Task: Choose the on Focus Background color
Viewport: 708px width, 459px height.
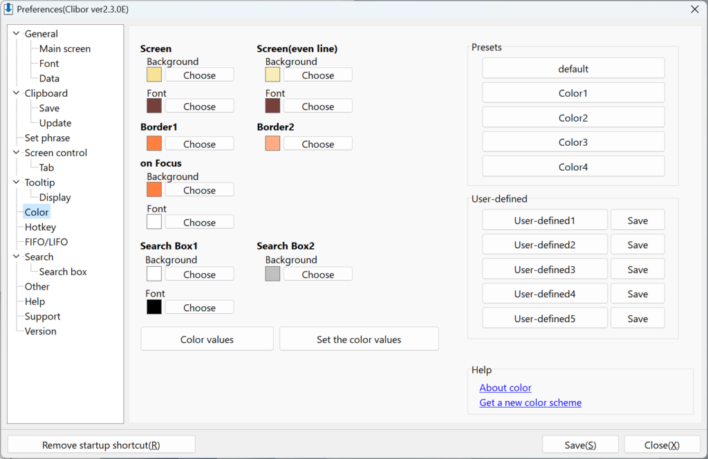Action: (x=200, y=190)
